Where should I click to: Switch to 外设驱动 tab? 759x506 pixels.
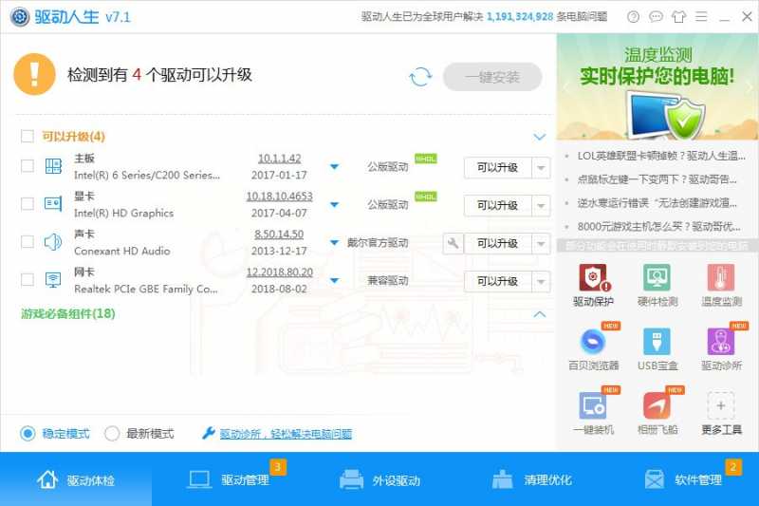pos(379,479)
